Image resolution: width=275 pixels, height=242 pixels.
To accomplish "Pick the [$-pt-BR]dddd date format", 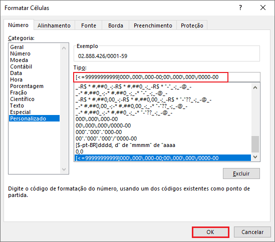I will pyautogui.click(x=125, y=145).
